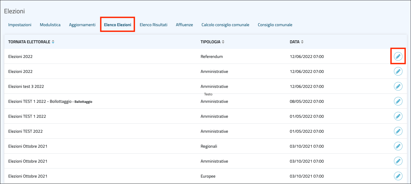Switch to the Modulistica tab
This screenshot has height=184, width=411.
click(50, 25)
